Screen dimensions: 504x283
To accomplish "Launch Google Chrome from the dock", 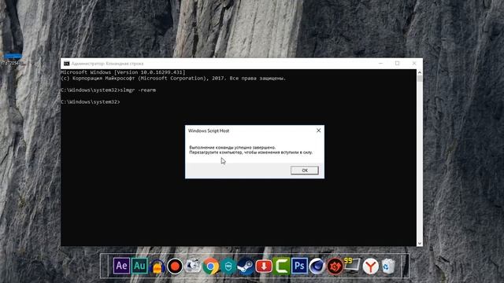I will click(x=210, y=266).
